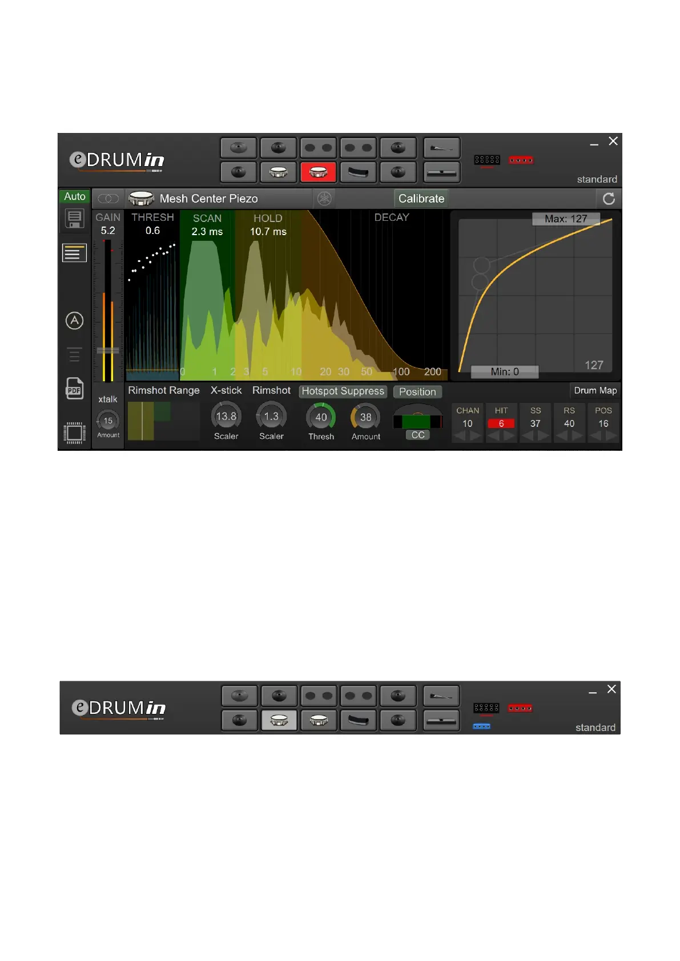Click the Yamaha tuning-fork logo icon
Image resolution: width=680 pixels, height=961 pixels.
(x=324, y=199)
